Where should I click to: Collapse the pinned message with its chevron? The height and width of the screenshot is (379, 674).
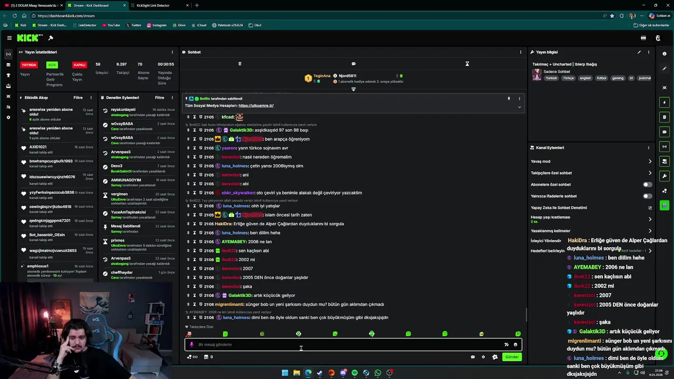pos(519,107)
